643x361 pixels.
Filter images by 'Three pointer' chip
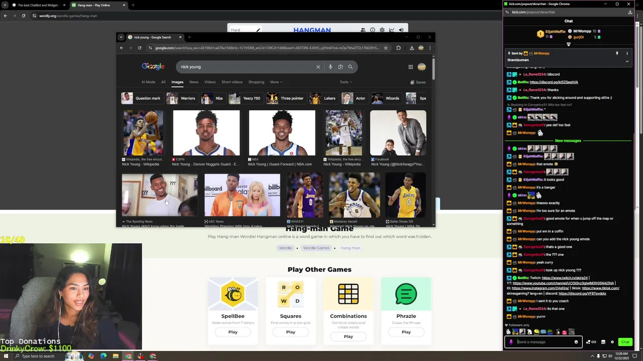click(286, 98)
